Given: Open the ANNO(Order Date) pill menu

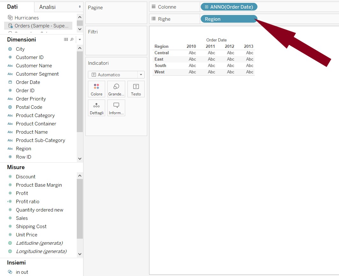Looking at the screenshot, I should (229, 7).
